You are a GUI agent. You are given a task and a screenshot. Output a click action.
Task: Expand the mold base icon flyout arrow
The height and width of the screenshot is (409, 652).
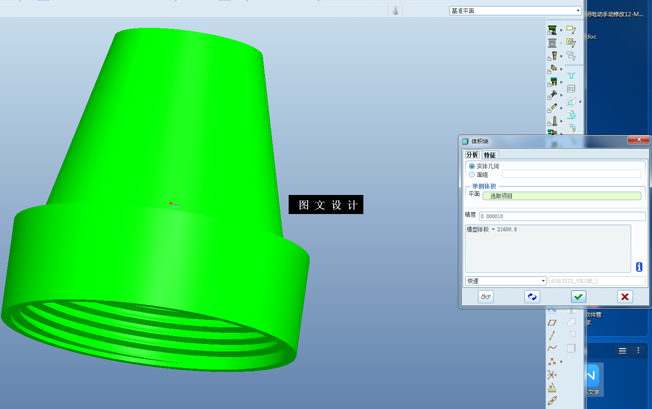pyautogui.click(x=562, y=30)
